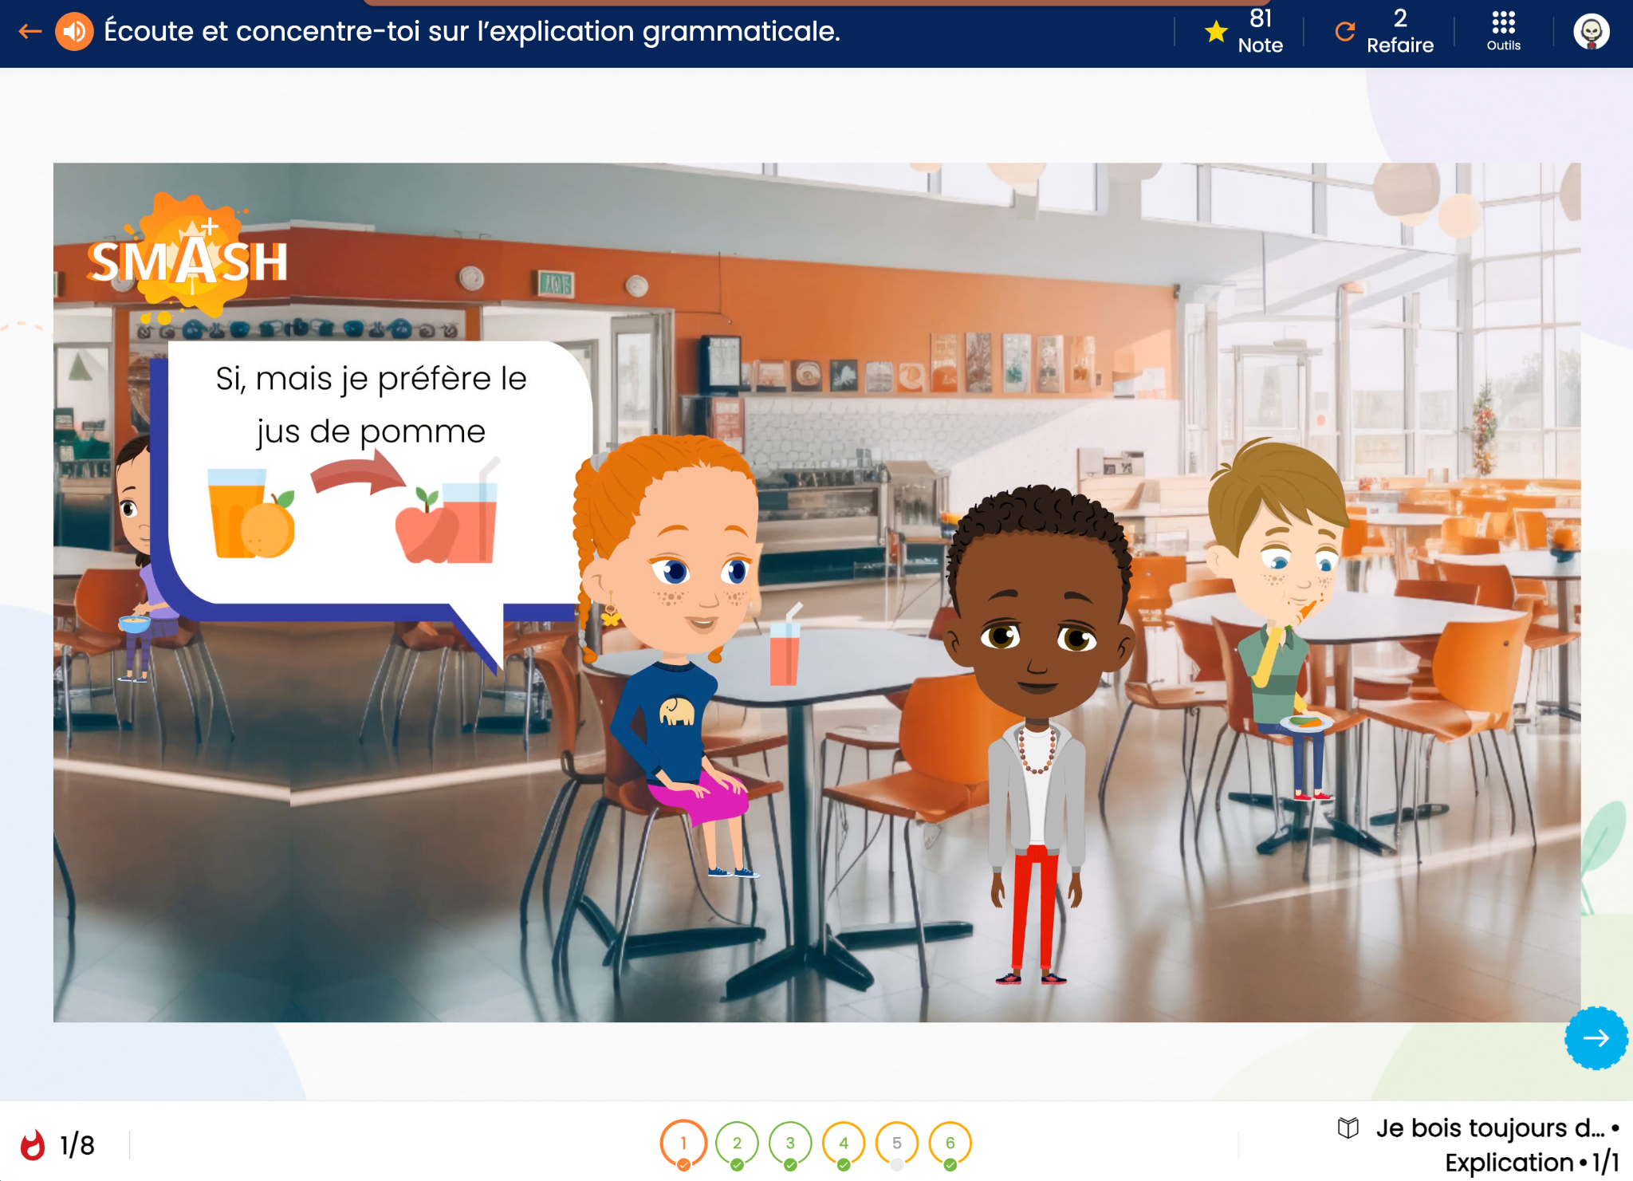The image size is (1633, 1181).
Task: Select step 6 circle
Action: (x=950, y=1144)
